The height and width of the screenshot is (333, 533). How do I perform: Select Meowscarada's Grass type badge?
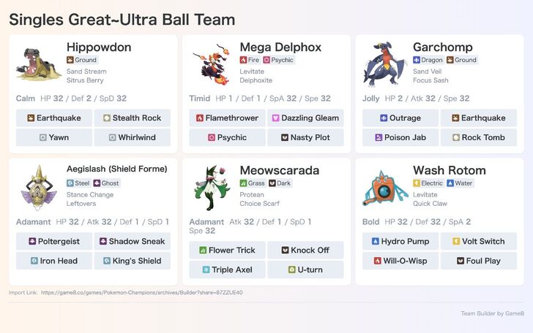[253, 183]
